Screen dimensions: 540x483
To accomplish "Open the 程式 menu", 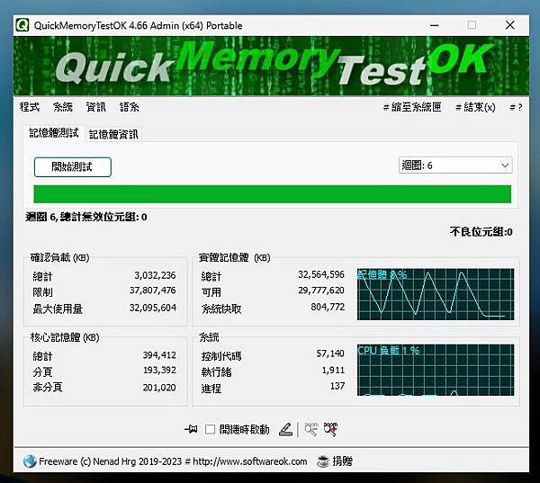I will pyautogui.click(x=30, y=107).
